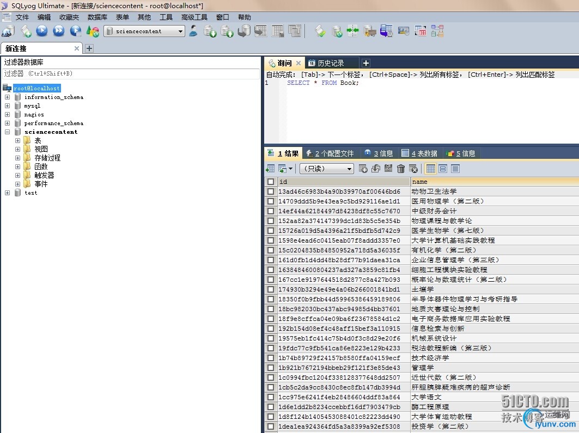The image size is (579, 433).
Task: Switch to the 3 信息 tab
Action: (379, 153)
